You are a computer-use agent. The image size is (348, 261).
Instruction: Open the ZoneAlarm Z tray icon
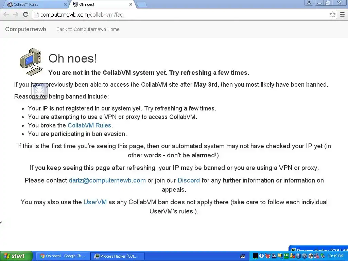(274, 256)
